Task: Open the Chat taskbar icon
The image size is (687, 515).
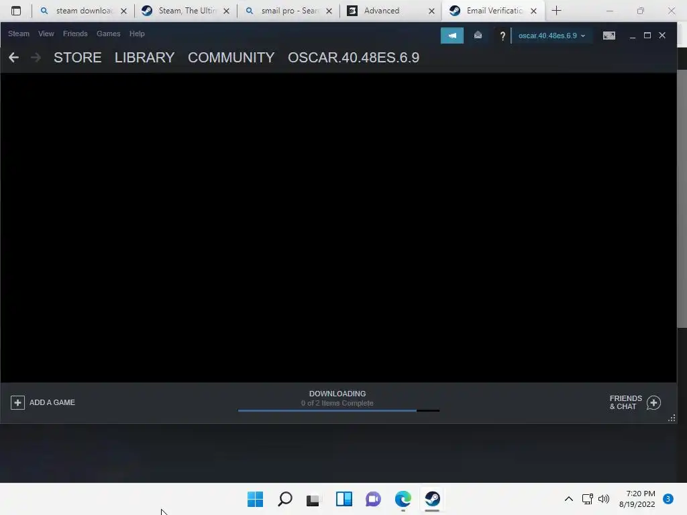Action: pyautogui.click(x=373, y=499)
